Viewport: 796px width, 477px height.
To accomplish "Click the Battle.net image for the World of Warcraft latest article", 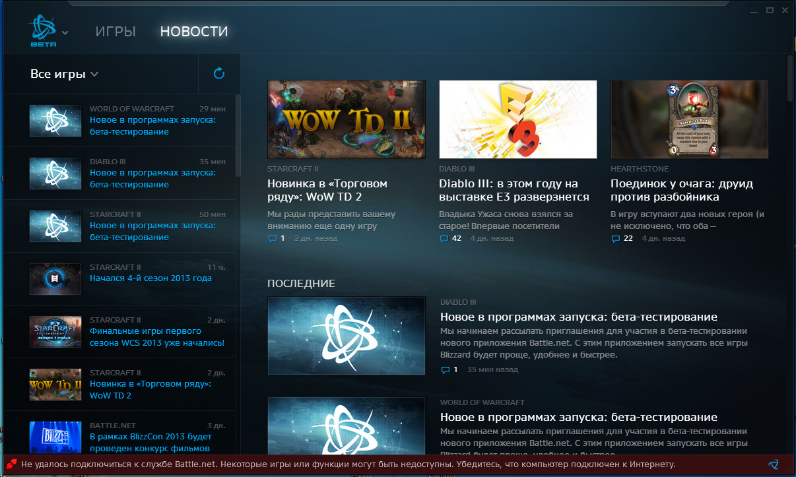I will [347, 426].
